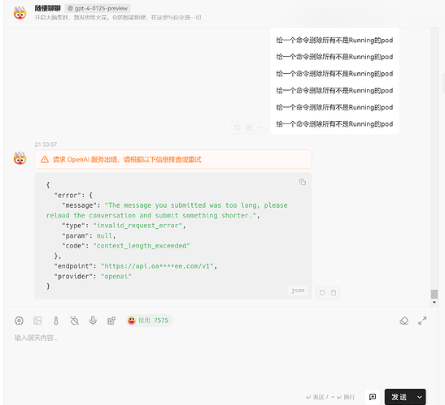Image resolution: width=445 pixels, height=405 pixels.
Task: Open the model settings gear icon
Action: click(19, 321)
